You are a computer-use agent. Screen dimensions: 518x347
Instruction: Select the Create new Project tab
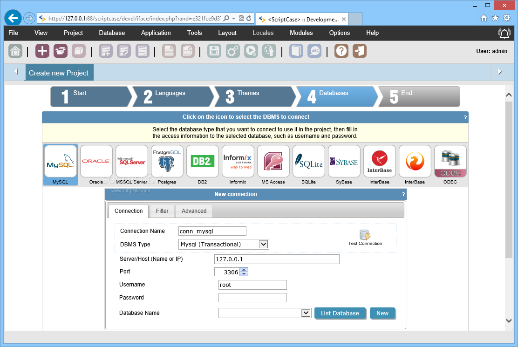[x=60, y=73]
